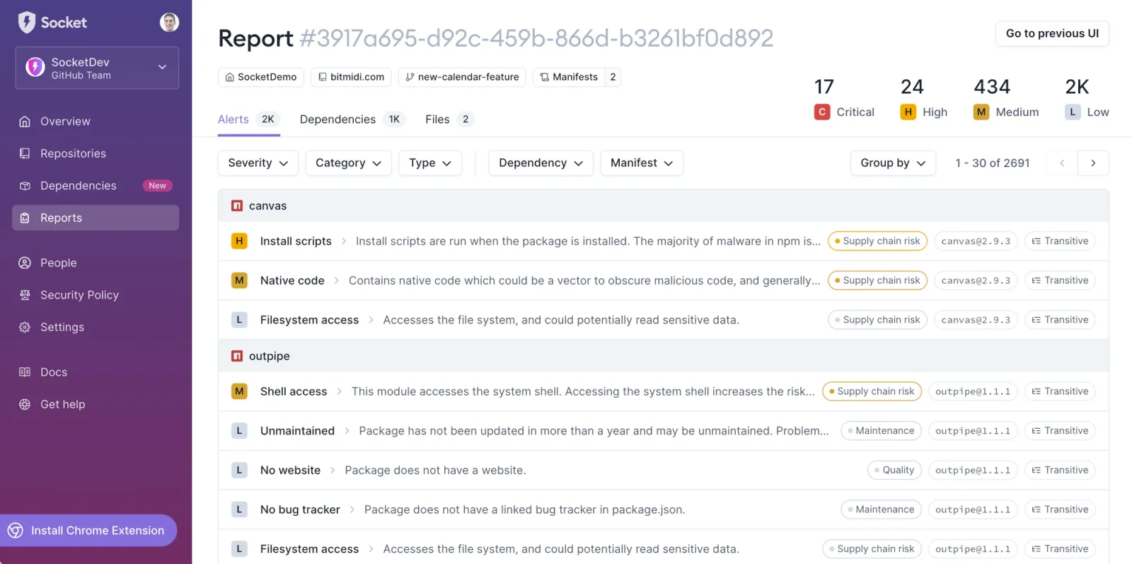Image resolution: width=1132 pixels, height=564 pixels.
Task: Click Go to previous UI button
Action: [1052, 34]
